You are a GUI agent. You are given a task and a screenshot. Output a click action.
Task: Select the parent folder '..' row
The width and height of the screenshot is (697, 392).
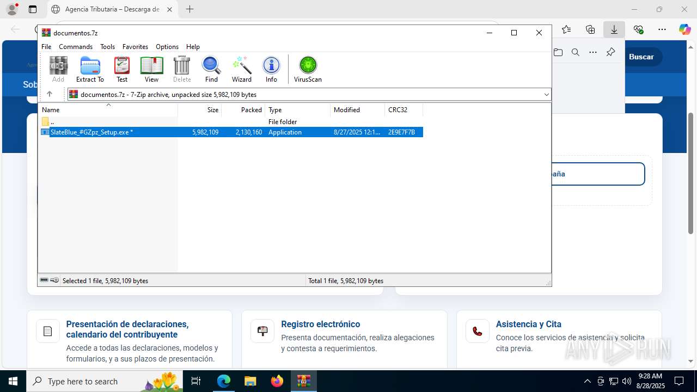[231, 121]
